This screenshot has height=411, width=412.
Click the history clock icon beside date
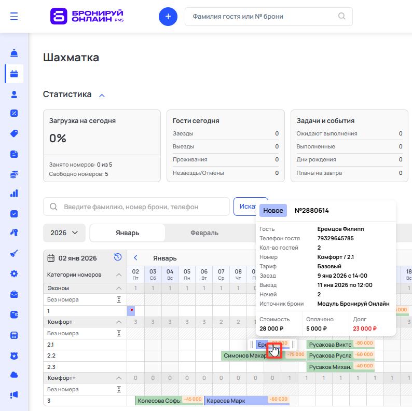pos(118,257)
